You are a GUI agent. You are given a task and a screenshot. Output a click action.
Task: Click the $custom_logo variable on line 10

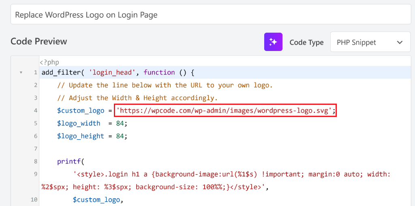point(96,200)
